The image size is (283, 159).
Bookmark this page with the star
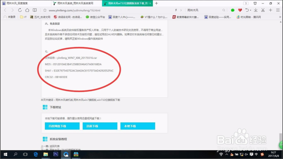click(x=45, y=10)
